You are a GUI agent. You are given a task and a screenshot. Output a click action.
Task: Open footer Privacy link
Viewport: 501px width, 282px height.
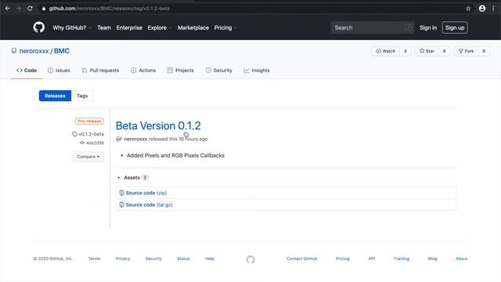click(123, 258)
